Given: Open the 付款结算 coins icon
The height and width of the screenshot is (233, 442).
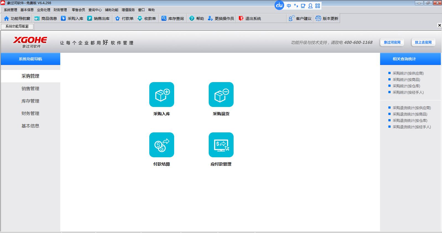Looking at the screenshot, I should [162, 145].
